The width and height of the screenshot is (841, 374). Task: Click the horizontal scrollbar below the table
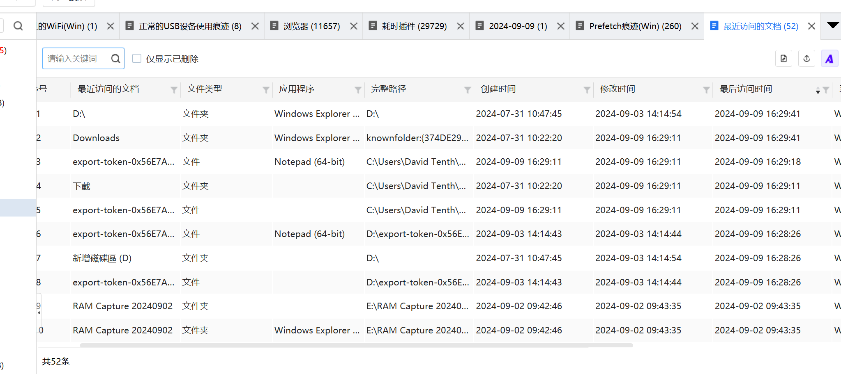[x=356, y=345]
